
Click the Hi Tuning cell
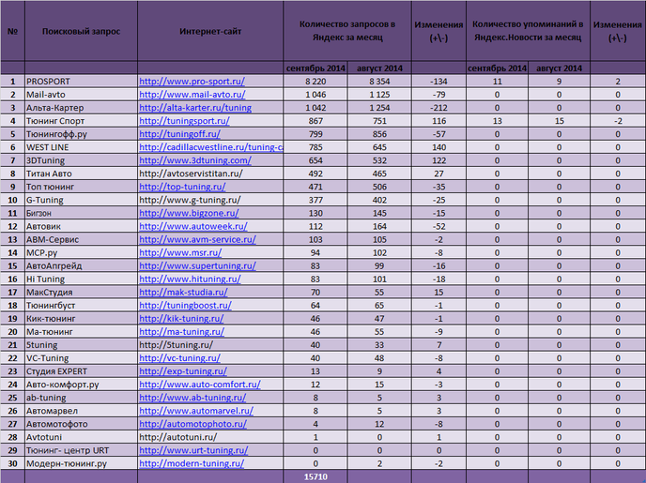(x=81, y=279)
